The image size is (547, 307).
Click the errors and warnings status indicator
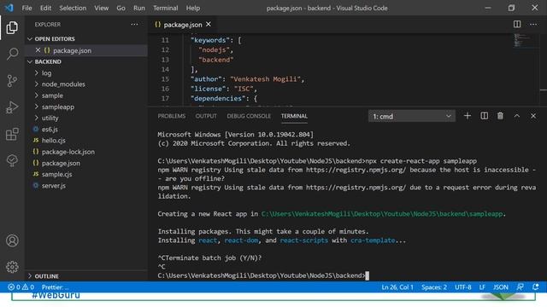tap(21, 287)
